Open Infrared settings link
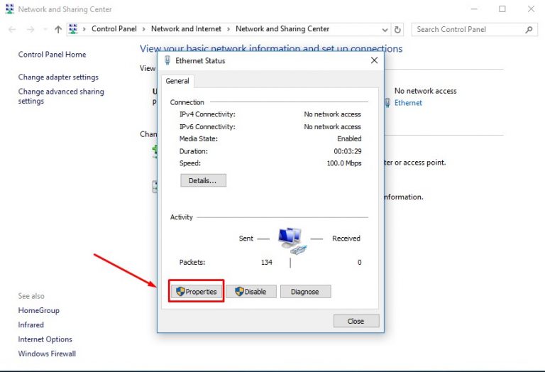The image size is (545, 372). [x=31, y=324]
